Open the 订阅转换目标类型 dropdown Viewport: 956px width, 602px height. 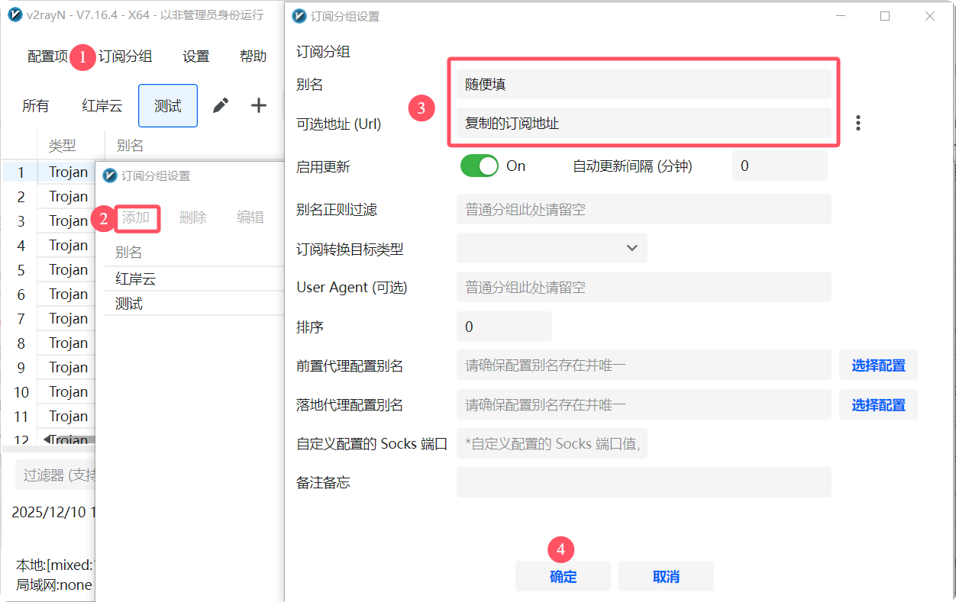[x=551, y=247]
